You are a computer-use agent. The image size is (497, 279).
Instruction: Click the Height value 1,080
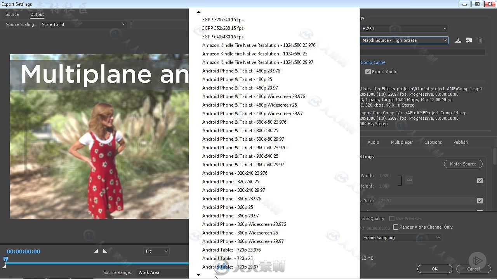click(x=384, y=186)
